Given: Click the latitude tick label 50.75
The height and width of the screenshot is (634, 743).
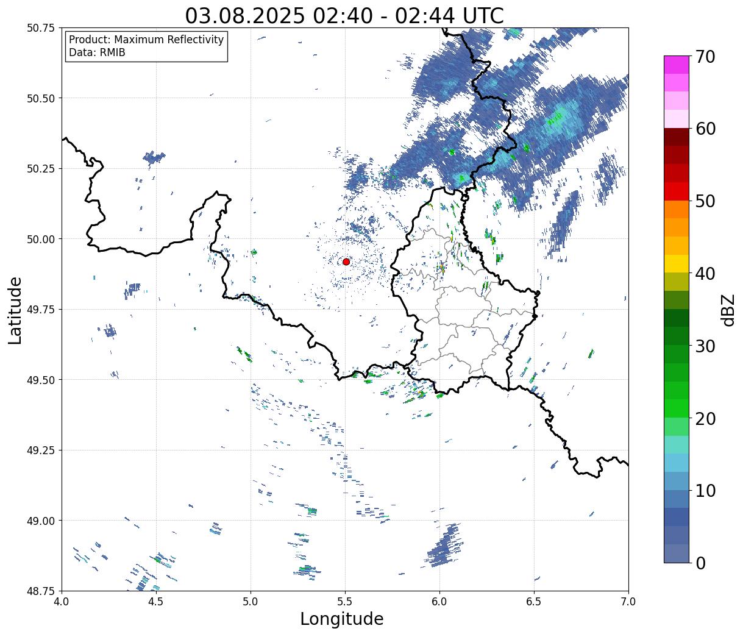Looking at the screenshot, I should tap(41, 28).
